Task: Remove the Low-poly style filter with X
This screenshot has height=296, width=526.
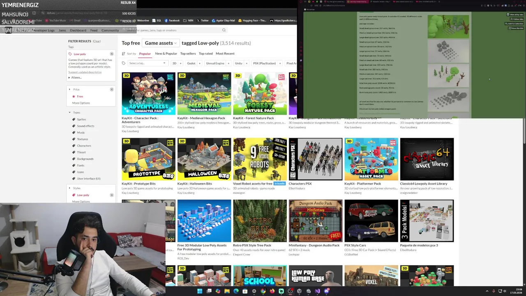Action: (111, 195)
